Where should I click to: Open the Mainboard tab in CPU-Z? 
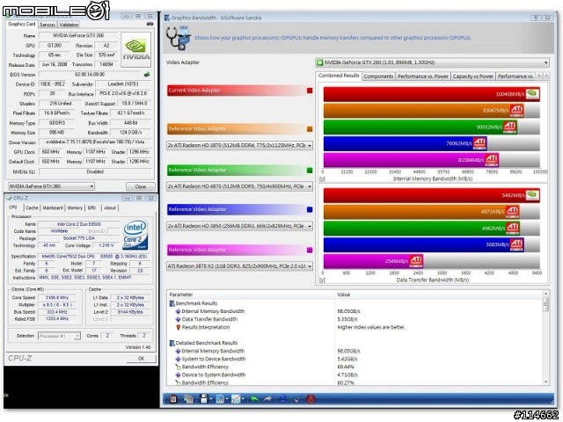tap(53, 207)
